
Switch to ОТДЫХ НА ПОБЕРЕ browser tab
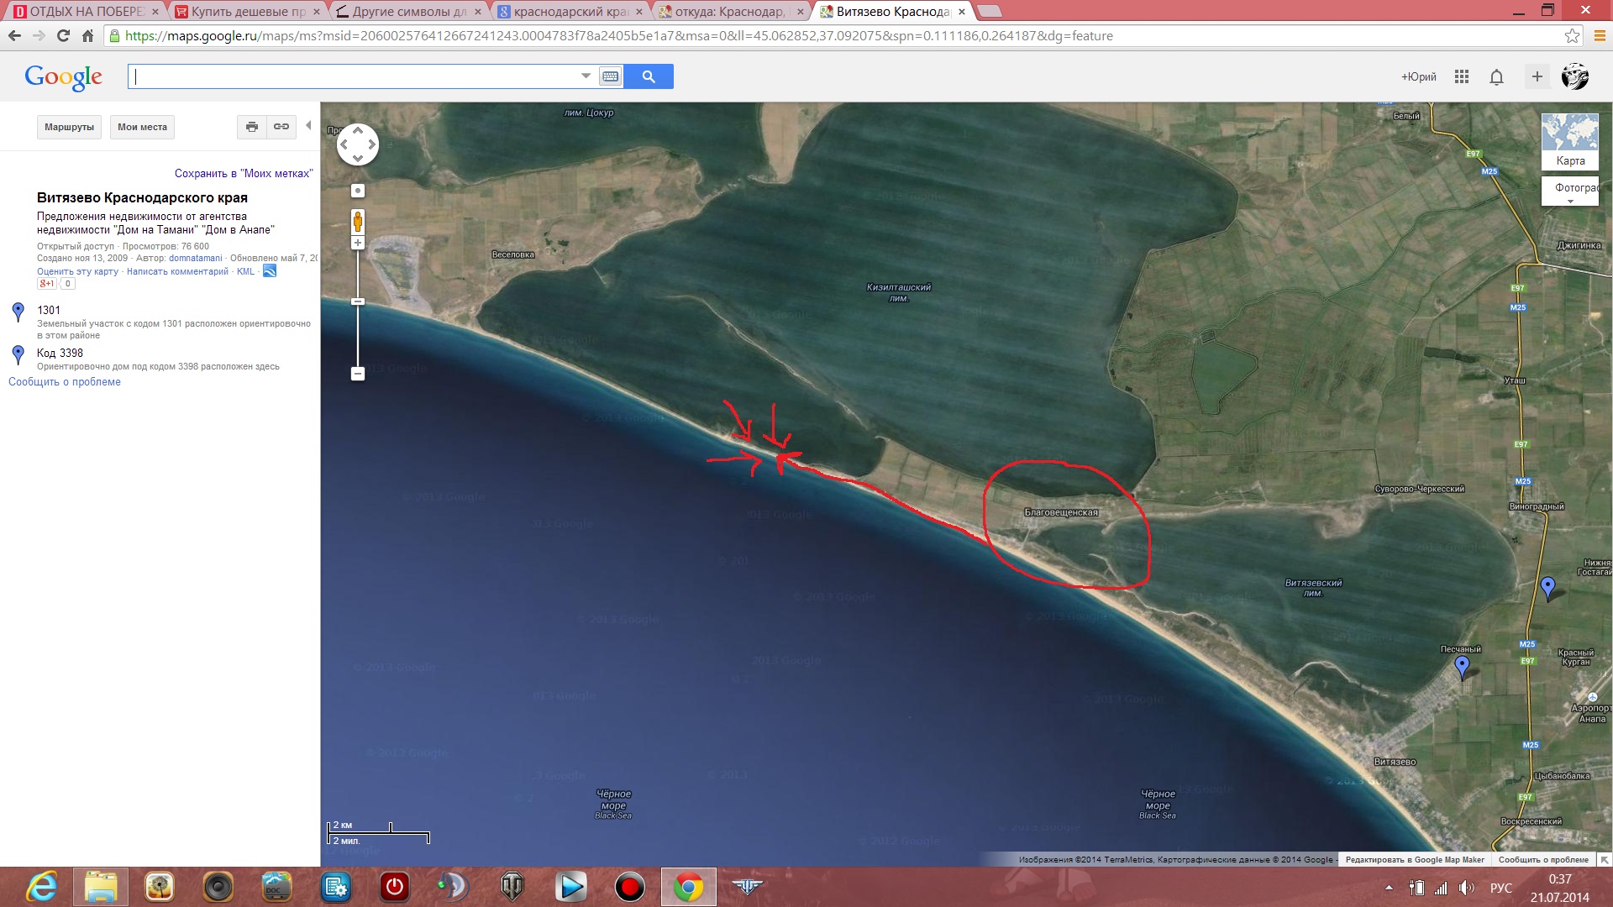pyautogui.click(x=86, y=12)
